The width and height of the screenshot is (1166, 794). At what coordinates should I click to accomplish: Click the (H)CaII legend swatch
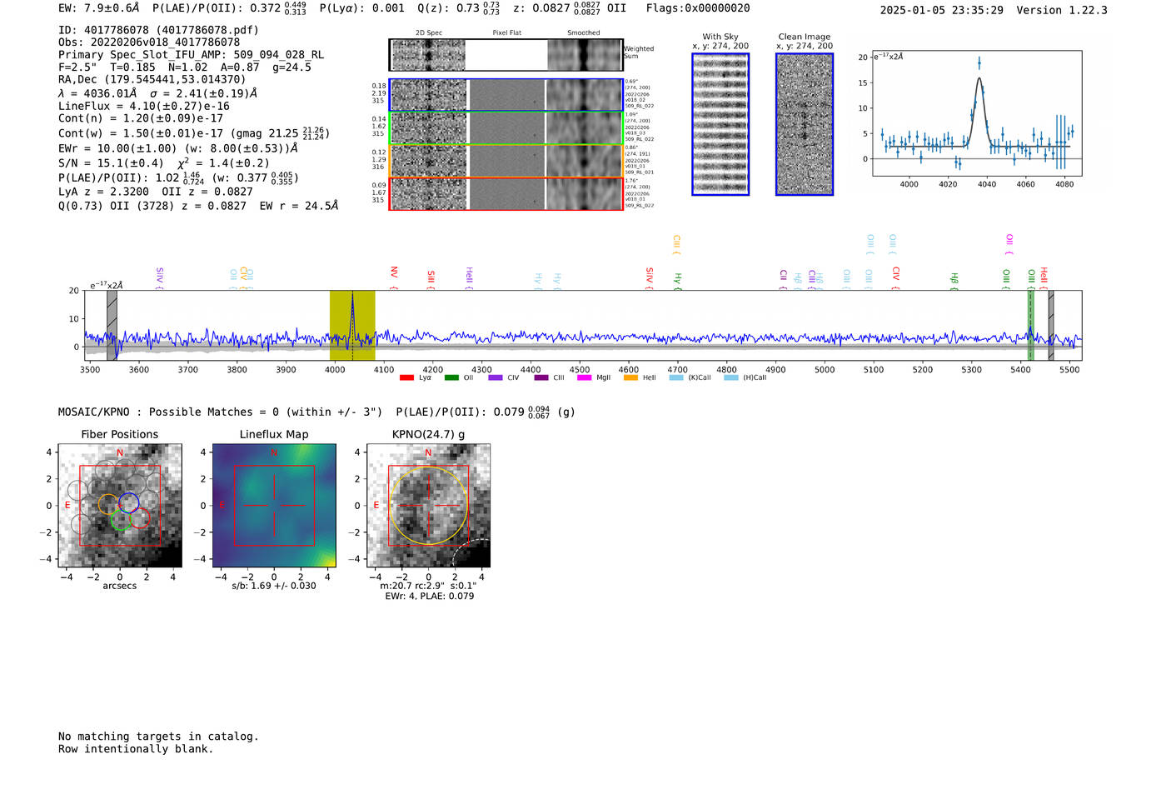pos(731,377)
